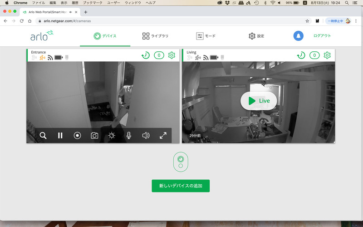
Task: Start Live view on Living camera
Action: point(259,101)
